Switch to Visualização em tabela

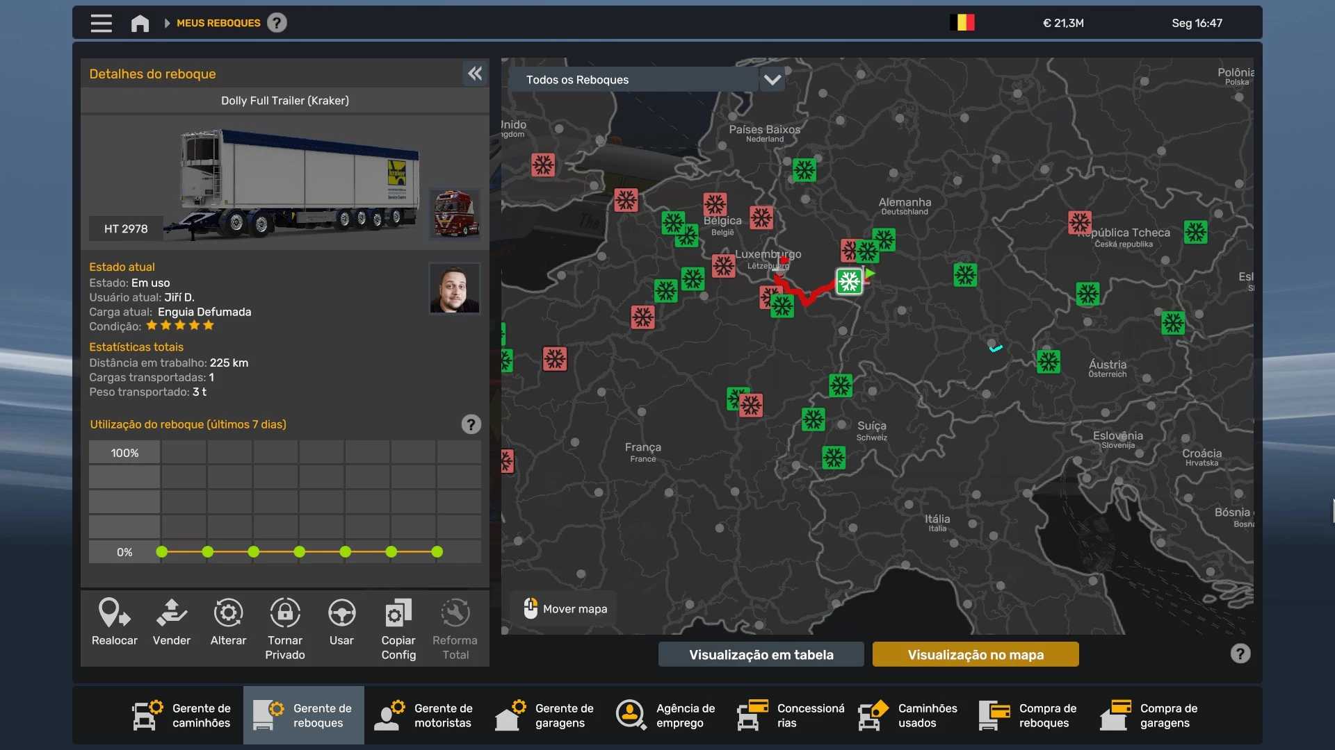point(761,654)
